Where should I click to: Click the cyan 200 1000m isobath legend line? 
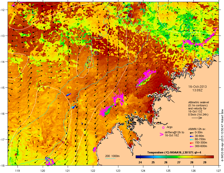[x=110, y=158]
